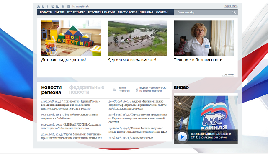Image resolution: width=268 pixels, height=154 pixels.
Task: Open the Теперь - в безопасности headline
Action: coord(198,60)
